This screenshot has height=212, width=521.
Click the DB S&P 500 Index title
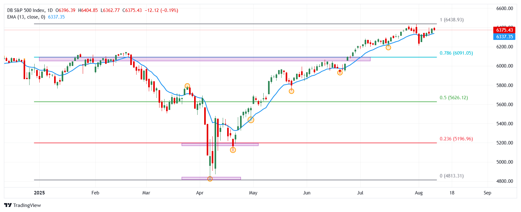(26, 10)
